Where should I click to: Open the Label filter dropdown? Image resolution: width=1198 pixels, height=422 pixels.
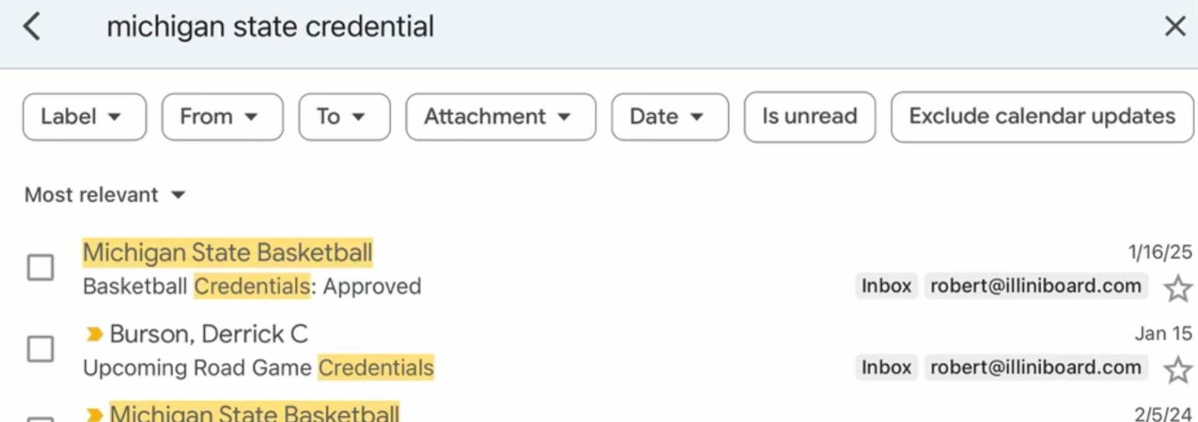84,117
